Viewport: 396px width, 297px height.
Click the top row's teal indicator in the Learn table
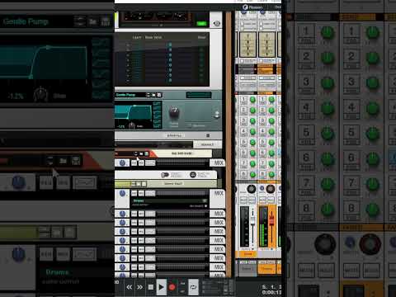(x=170, y=45)
